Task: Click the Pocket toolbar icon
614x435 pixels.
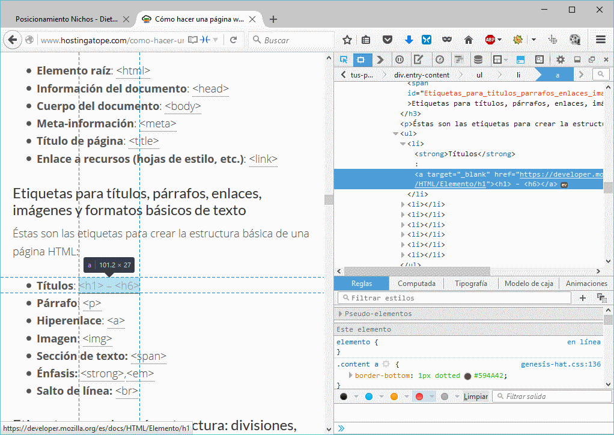Action: pyautogui.click(x=388, y=40)
